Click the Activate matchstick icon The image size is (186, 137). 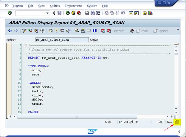(x=56, y=31)
